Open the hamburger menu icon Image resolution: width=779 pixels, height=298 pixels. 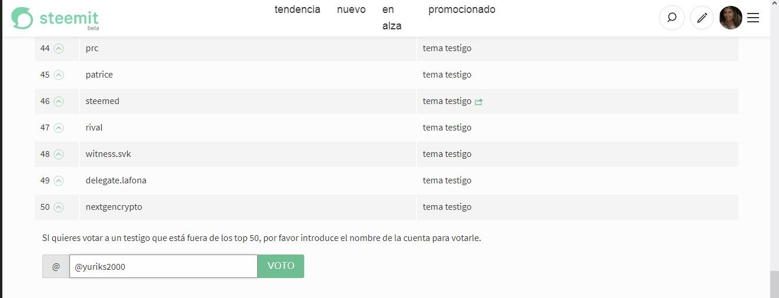pos(753,18)
